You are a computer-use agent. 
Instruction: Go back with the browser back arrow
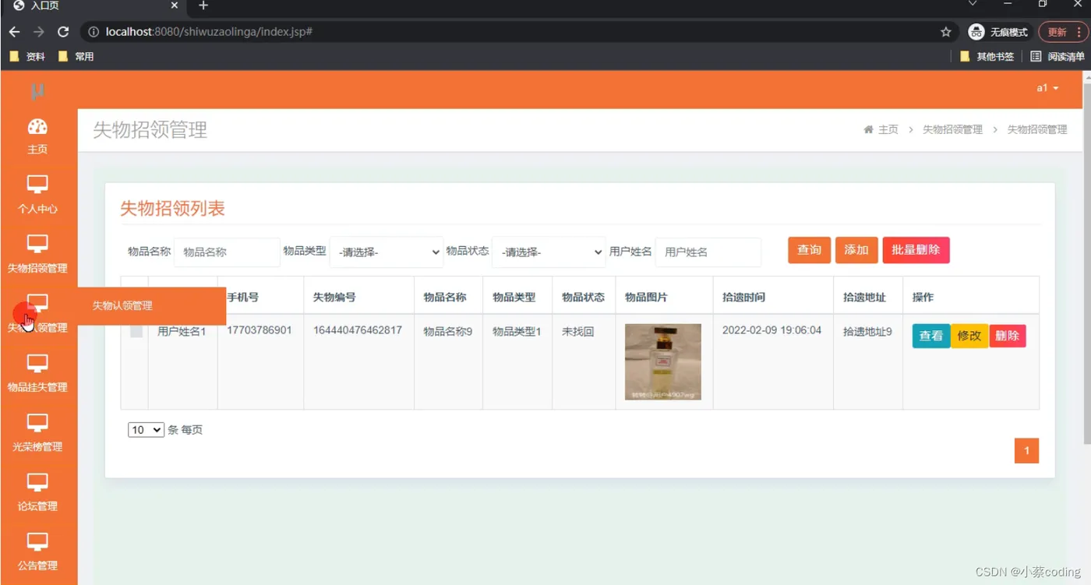(14, 32)
